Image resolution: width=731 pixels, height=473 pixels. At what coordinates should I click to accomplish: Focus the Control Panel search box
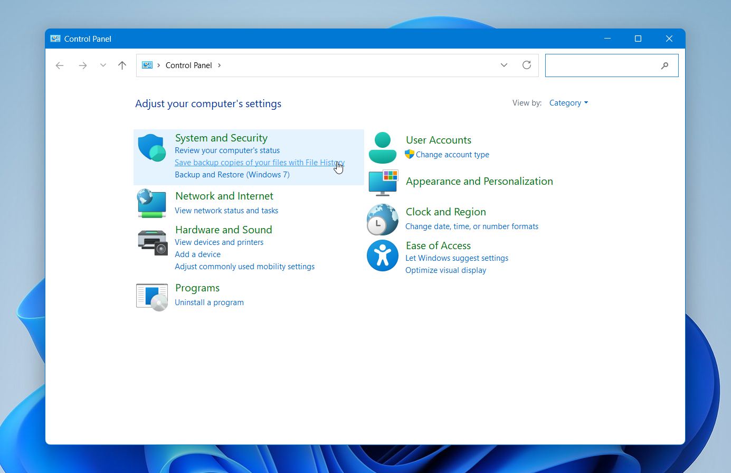612,65
